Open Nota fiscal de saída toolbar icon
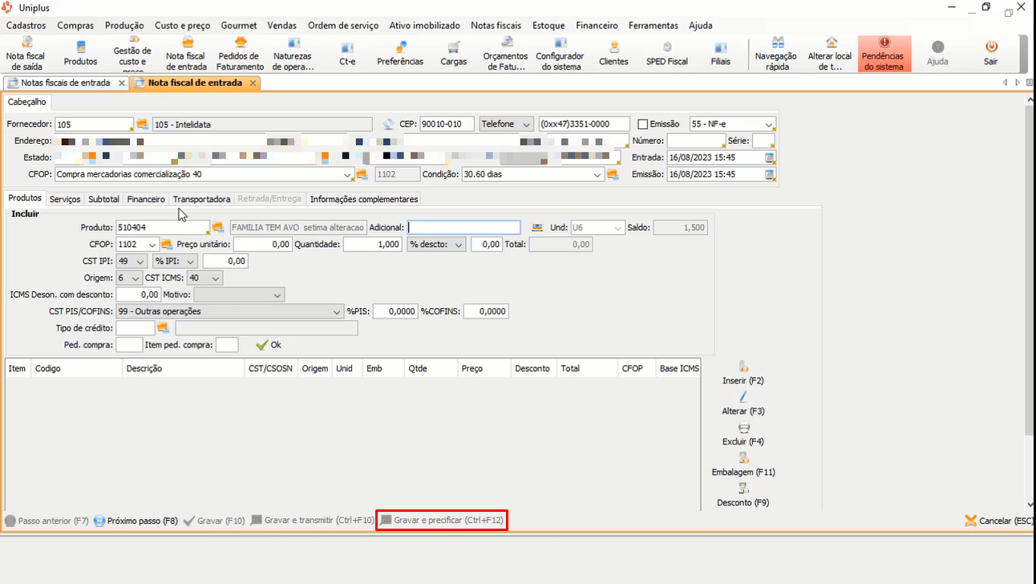This screenshot has width=1036, height=584. 25,54
